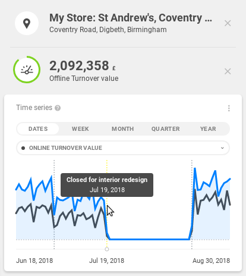Click the location pin icon
Screen dimensions: 246x276
click(27, 23)
